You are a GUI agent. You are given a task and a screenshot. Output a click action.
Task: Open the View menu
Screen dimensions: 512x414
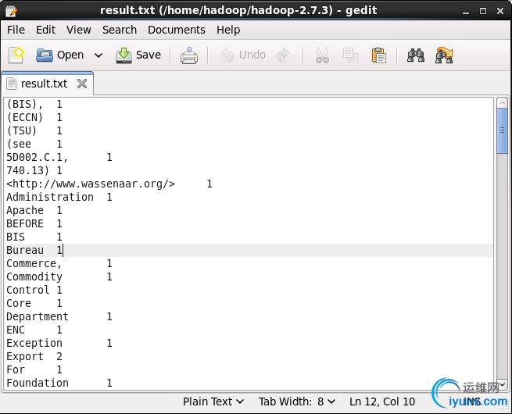(x=79, y=30)
